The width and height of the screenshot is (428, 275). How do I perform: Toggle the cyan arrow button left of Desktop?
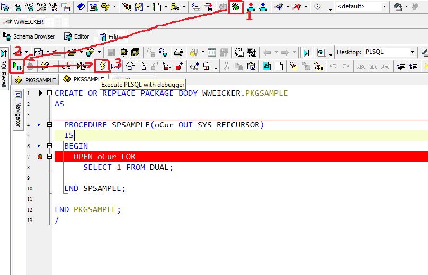pos(306,52)
